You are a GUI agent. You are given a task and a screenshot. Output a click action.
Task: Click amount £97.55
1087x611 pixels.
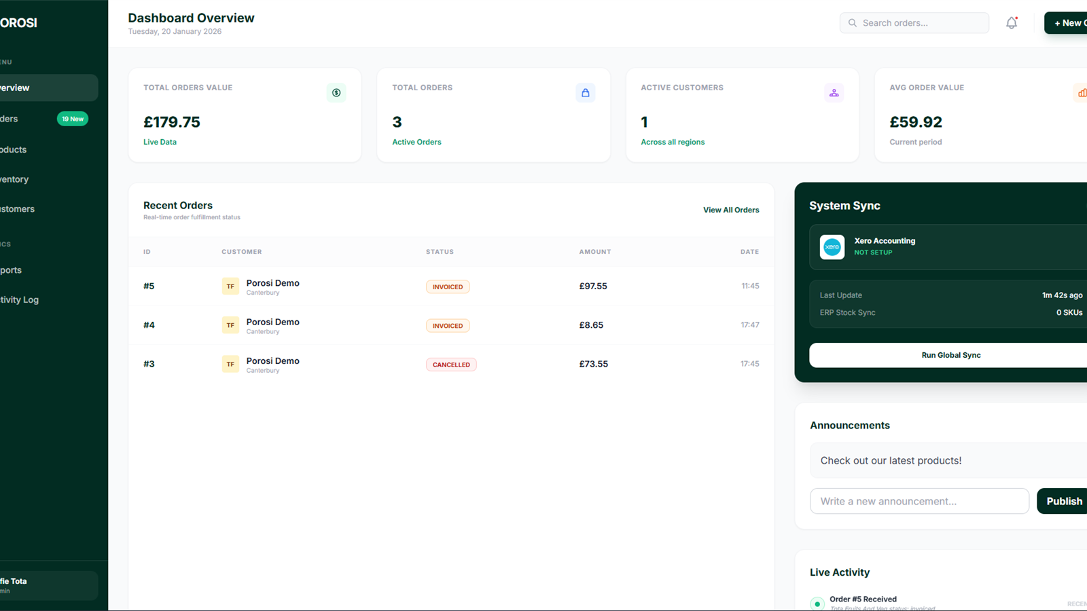(593, 286)
